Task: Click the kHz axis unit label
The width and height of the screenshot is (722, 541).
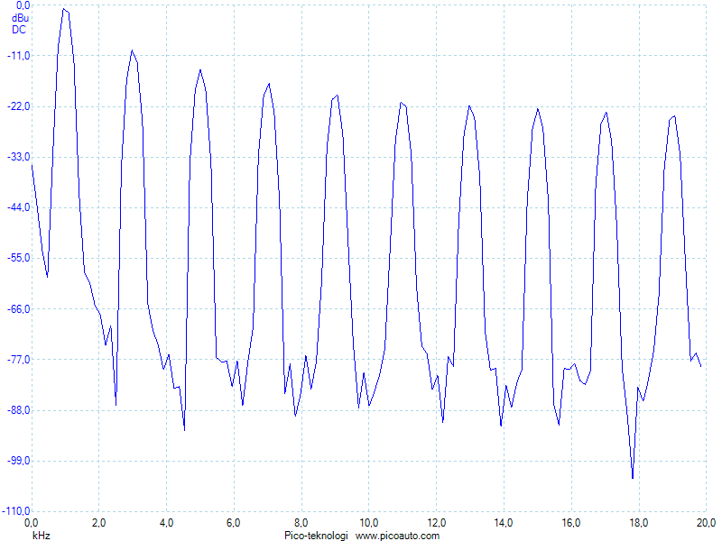Action: click(41, 536)
